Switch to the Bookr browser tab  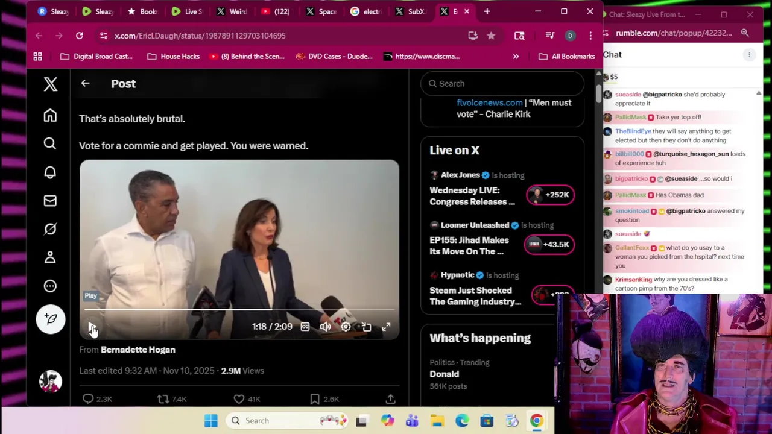click(142, 11)
